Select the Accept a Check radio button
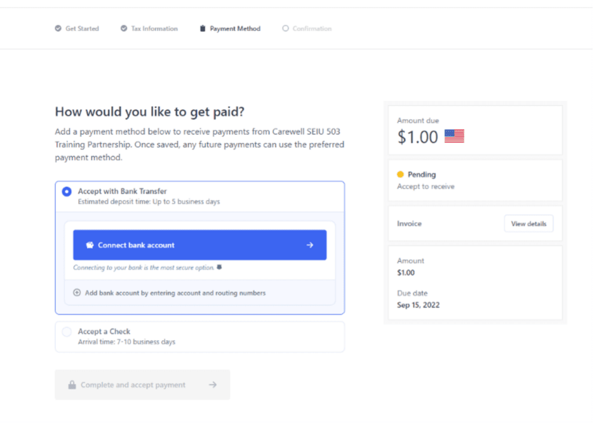 (x=67, y=332)
